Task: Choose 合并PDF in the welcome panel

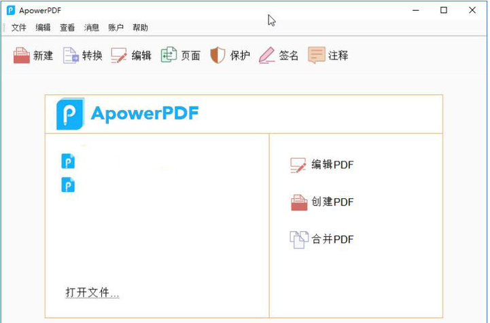Action: (x=322, y=240)
